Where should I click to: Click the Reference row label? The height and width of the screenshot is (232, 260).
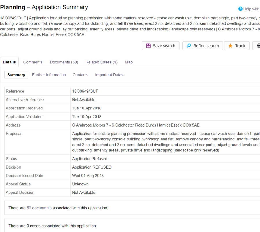pos(15,91)
